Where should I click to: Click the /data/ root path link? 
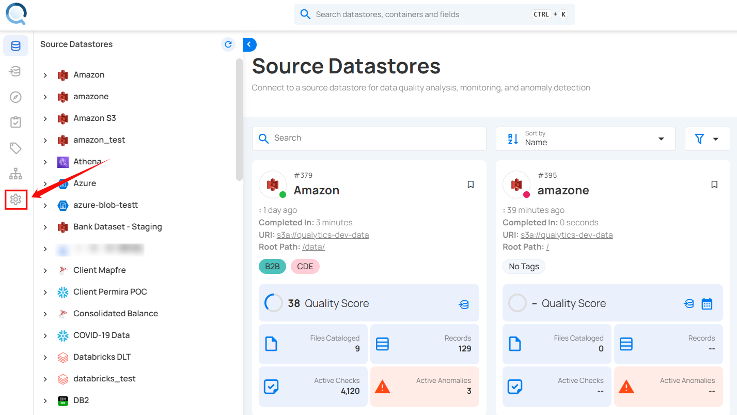(x=313, y=247)
